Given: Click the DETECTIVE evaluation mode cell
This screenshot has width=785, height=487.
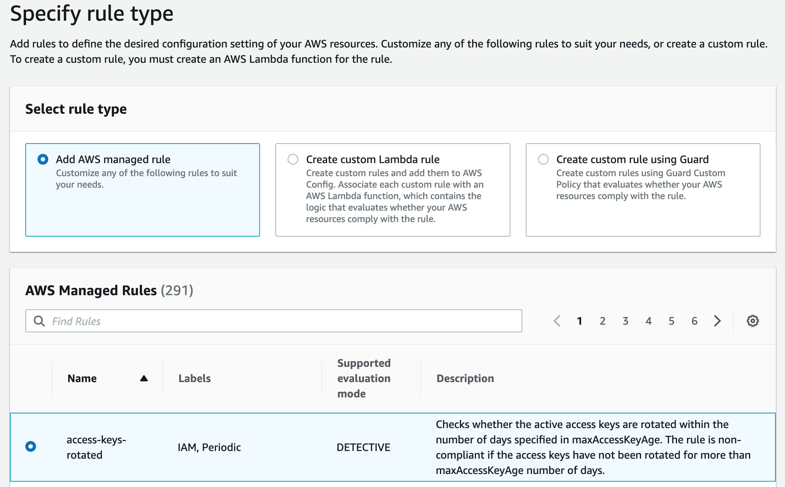Looking at the screenshot, I should click(x=363, y=447).
